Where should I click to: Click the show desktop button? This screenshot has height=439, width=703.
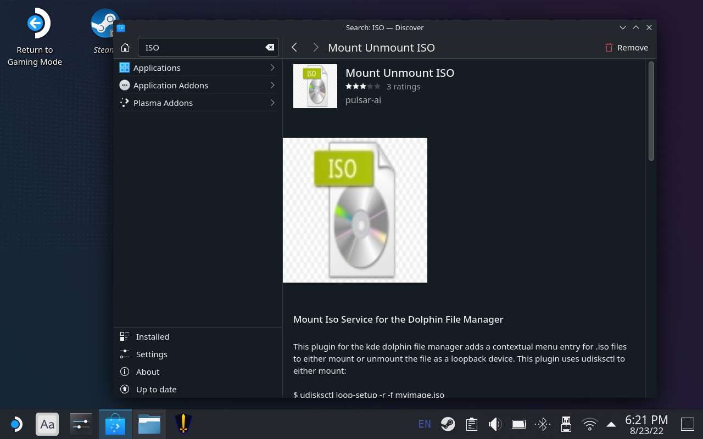point(688,424)
